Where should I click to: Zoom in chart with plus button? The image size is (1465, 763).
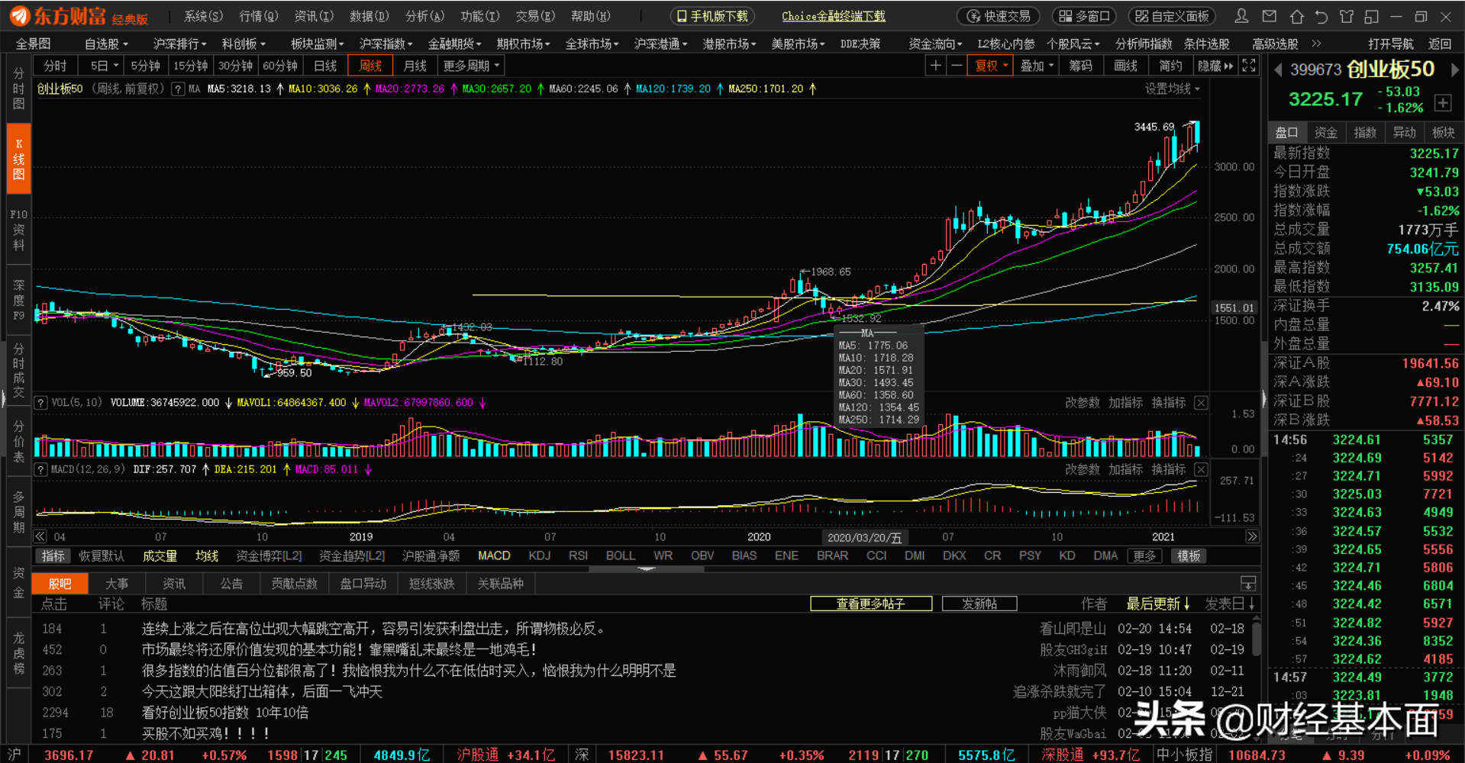pyautogui.click(x=936, y=66)
